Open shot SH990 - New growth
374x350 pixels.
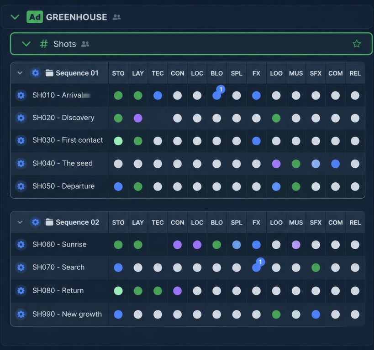point(67,314)
